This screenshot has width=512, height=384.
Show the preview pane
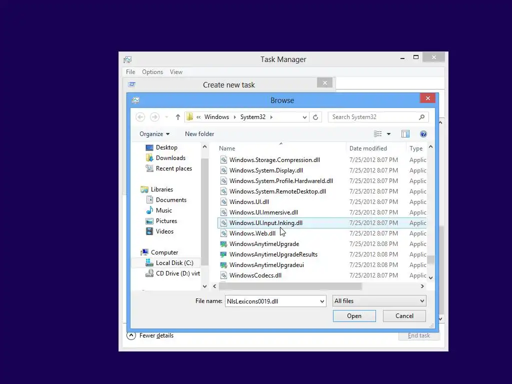(405, 134)
